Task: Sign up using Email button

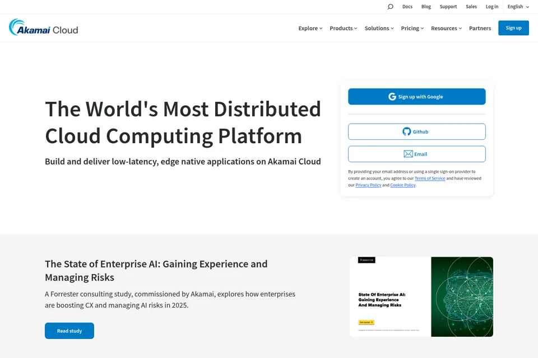Action: [416, 154]
